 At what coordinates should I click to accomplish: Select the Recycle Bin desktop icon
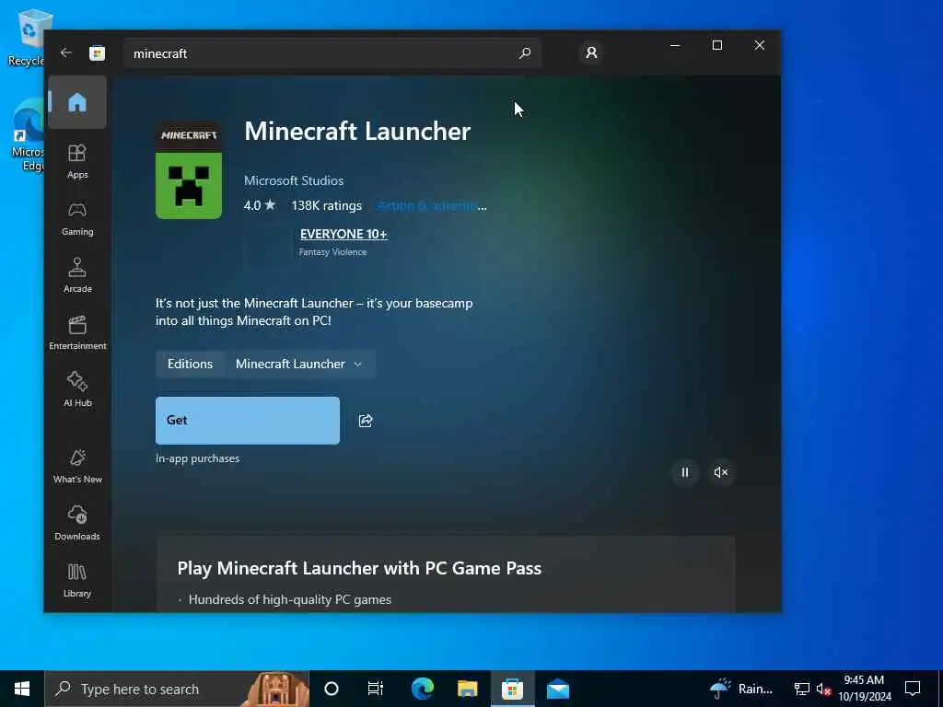tap(27, 37)
